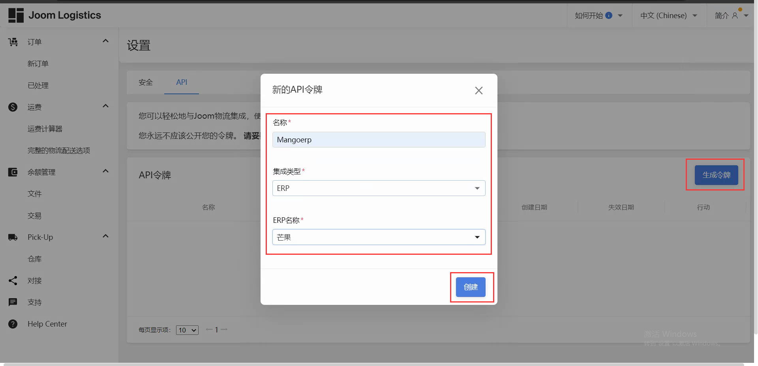Click page number 1 in pagination
Viewport: 758px width, 366px height.
(x=216, y=330)
